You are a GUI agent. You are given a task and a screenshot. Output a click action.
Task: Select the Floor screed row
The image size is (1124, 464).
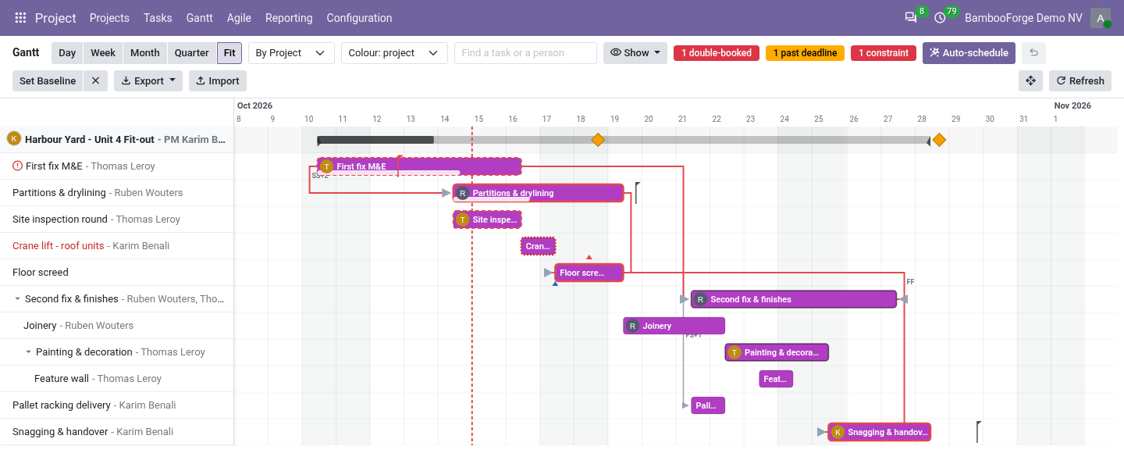pos(117,273)
